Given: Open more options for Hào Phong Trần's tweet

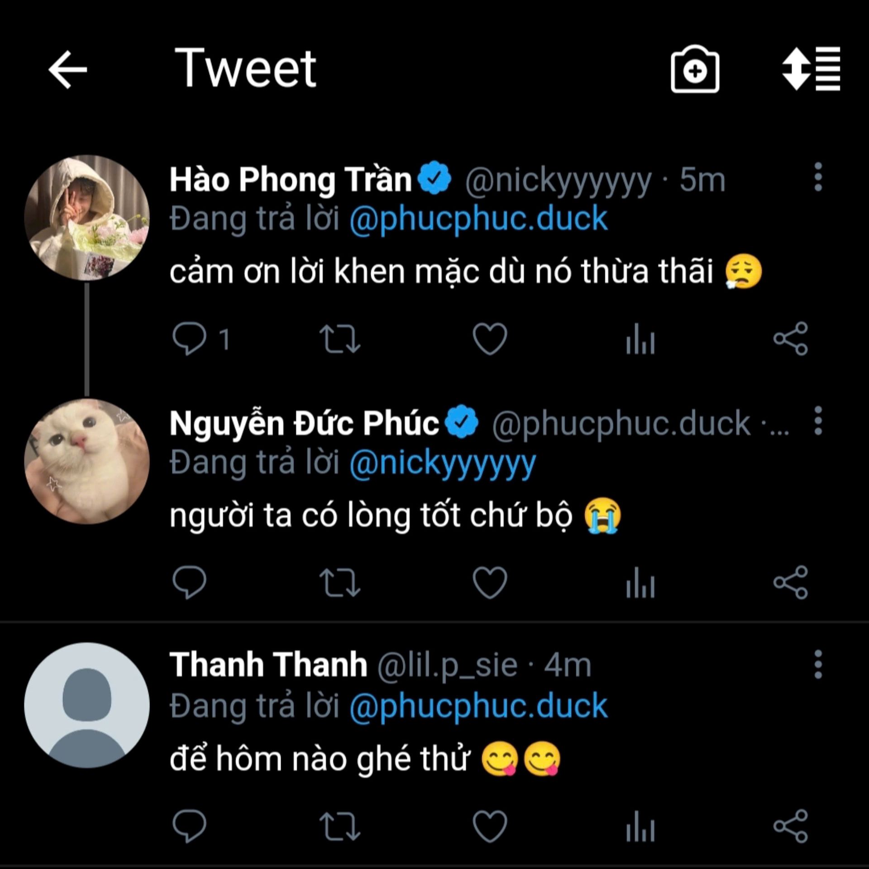Looking at the screenshot, I should coord(818,177).
